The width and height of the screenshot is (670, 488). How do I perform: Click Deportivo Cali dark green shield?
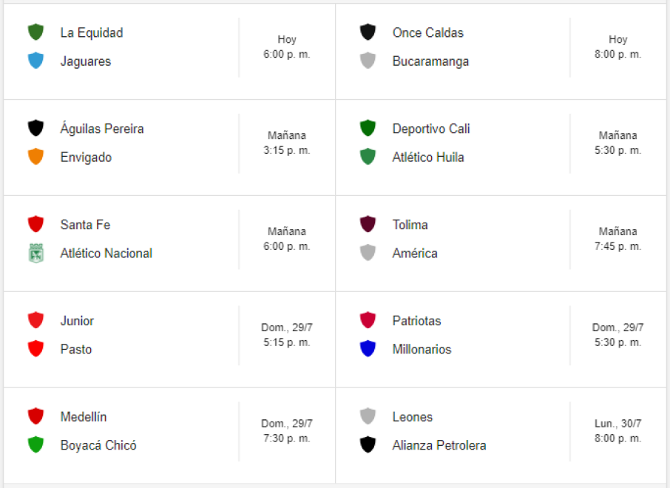coord(368,128)
